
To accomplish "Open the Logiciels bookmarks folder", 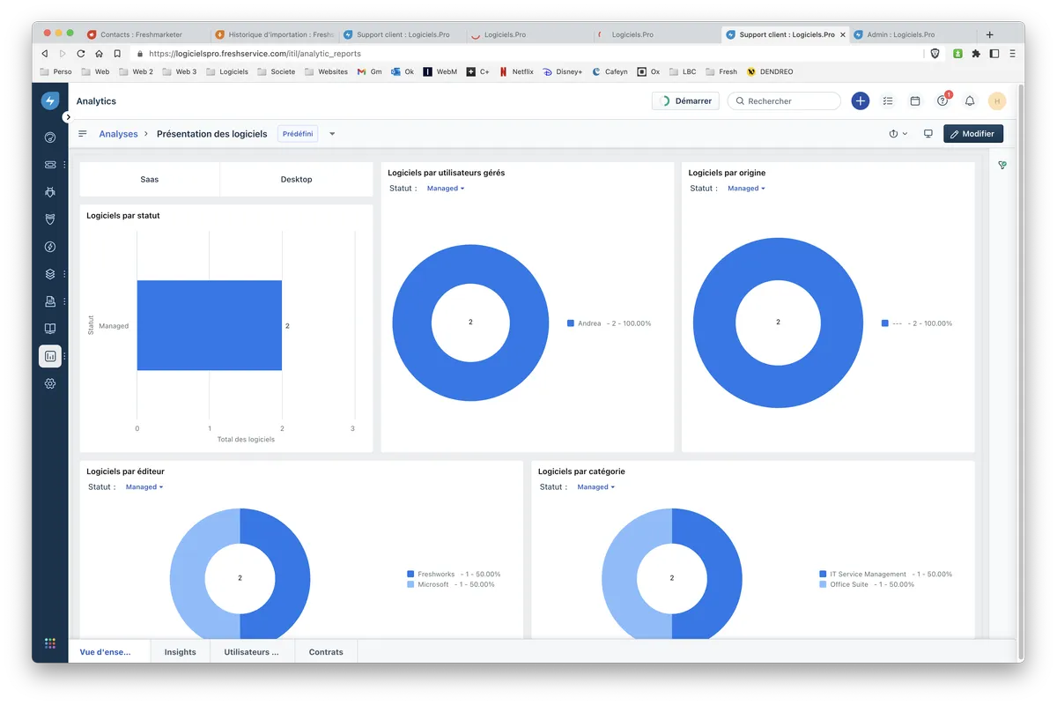I will point(227,71).
